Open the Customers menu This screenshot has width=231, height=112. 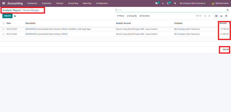pyautogui.click(x=46, y=3)
